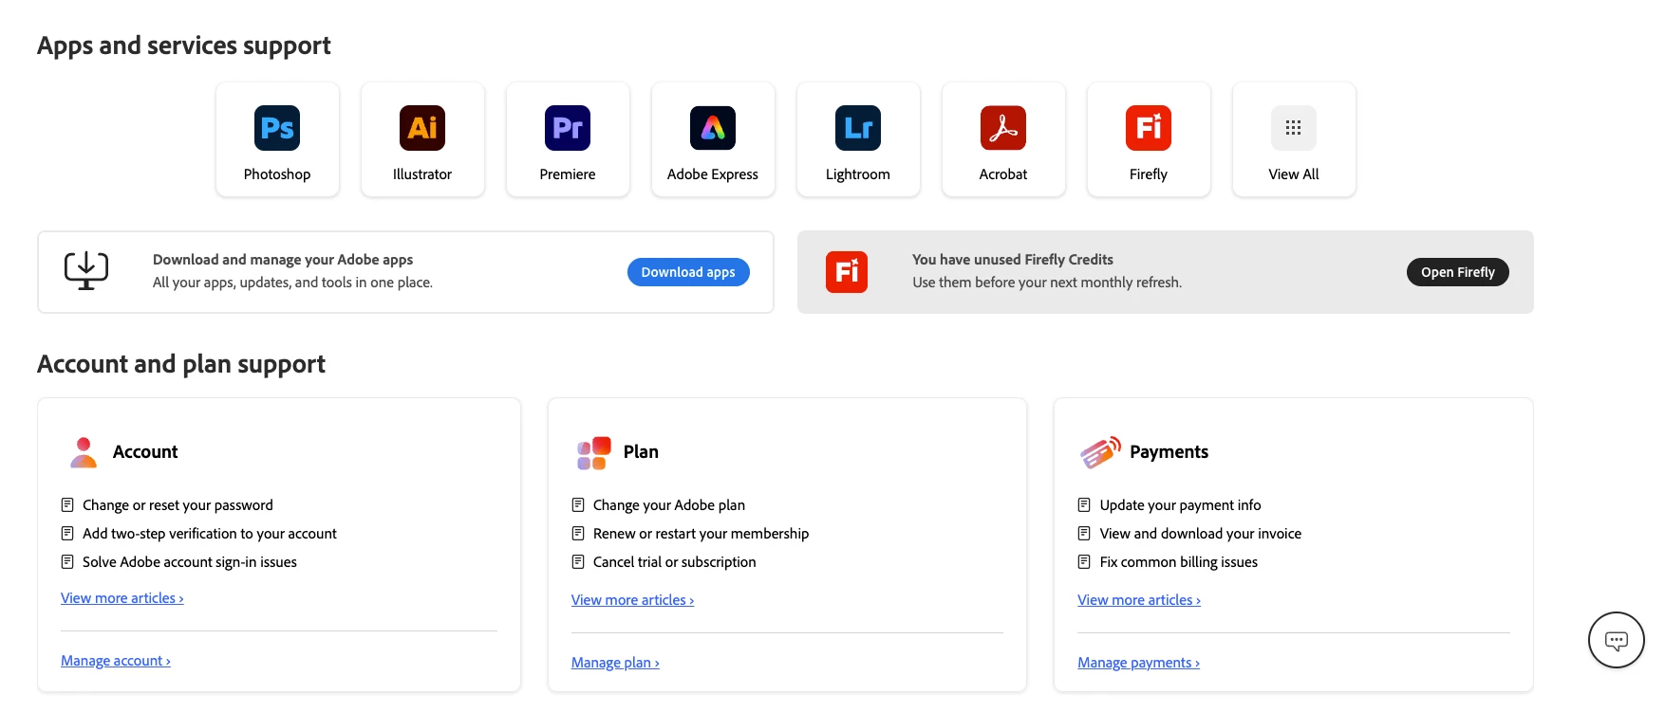The image size is (1665, 712).
Task: Open the chat assistant bubble icon
Action: pyautogui.click(x=1617, y=641)
